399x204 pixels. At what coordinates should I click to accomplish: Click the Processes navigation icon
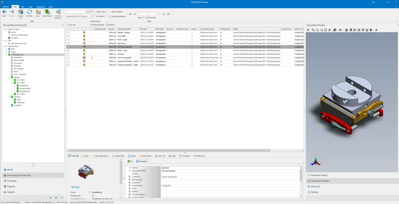click(x=5, y=181)
